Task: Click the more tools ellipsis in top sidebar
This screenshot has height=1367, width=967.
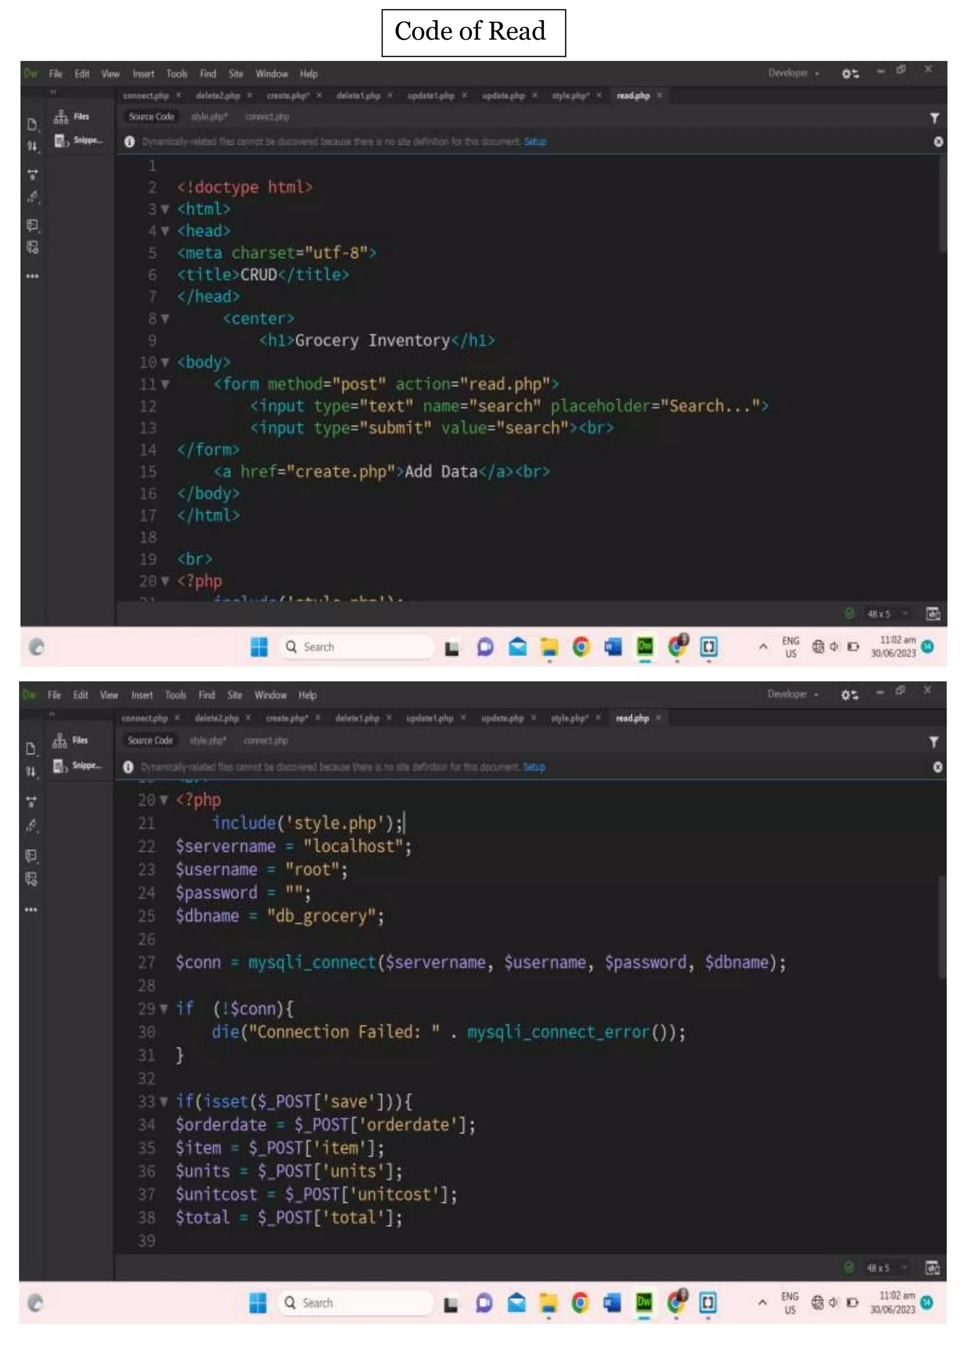Action: point(32,276)
